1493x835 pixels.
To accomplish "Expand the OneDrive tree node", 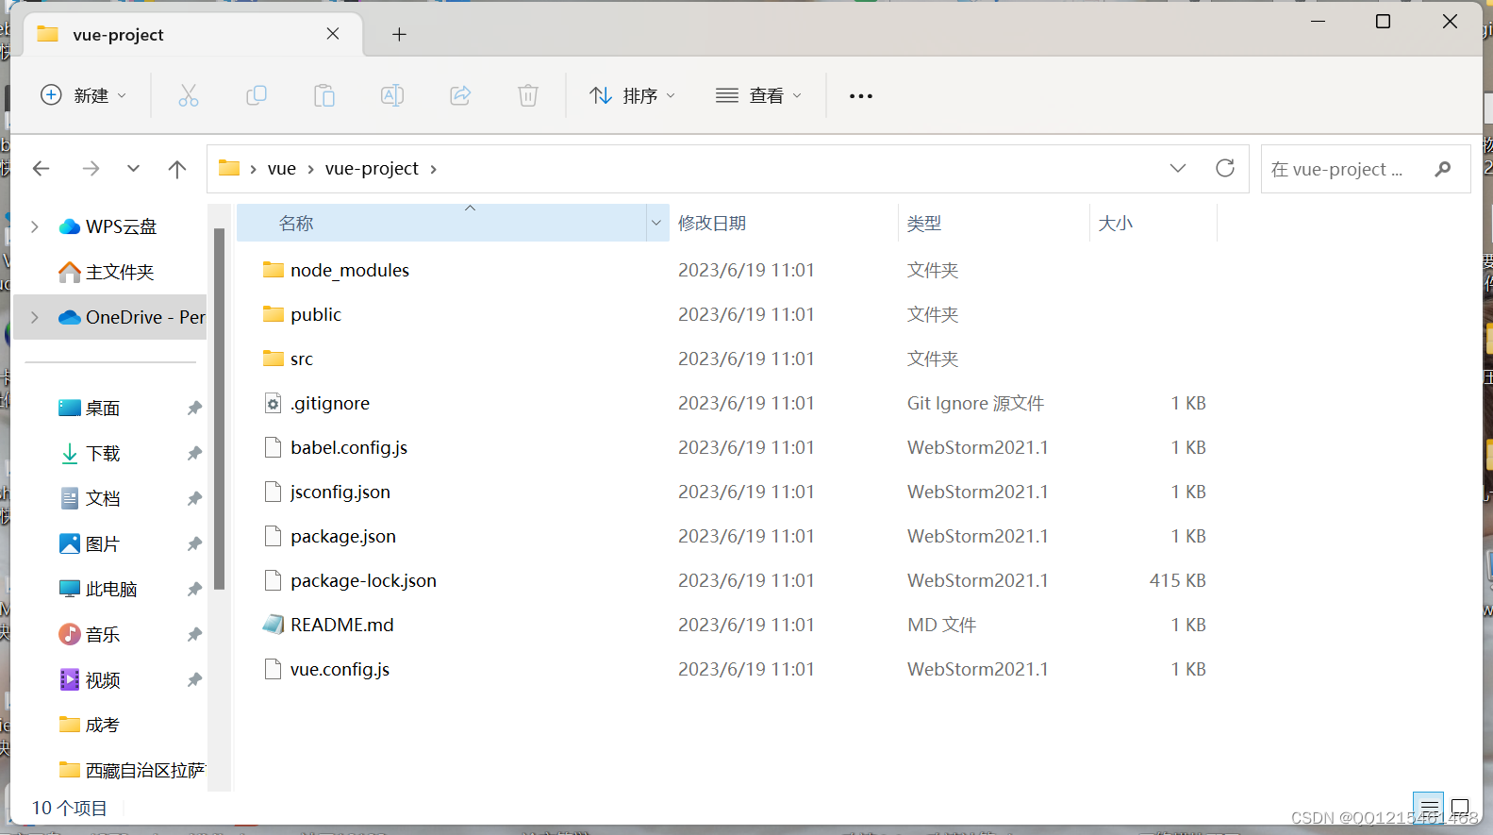I will 35,317.
